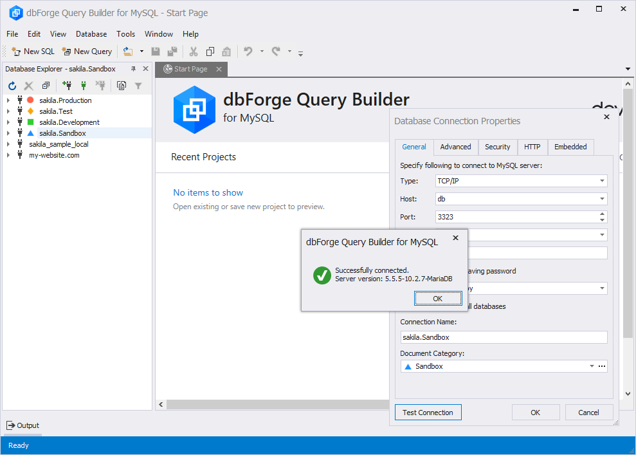This screenshot has height=455, width=636.
Task: Open the File menu
Action: pos(12,34)
